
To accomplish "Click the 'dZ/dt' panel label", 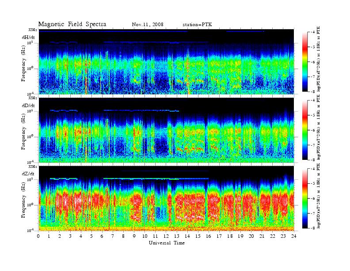I will (28, 174).
